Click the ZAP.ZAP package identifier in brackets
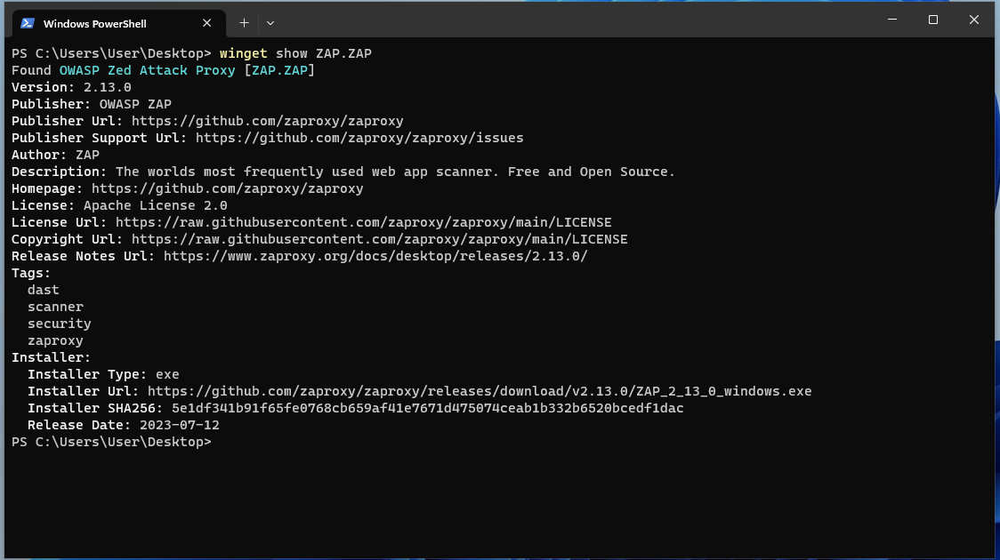1000x560 pixels. point(279,70)
